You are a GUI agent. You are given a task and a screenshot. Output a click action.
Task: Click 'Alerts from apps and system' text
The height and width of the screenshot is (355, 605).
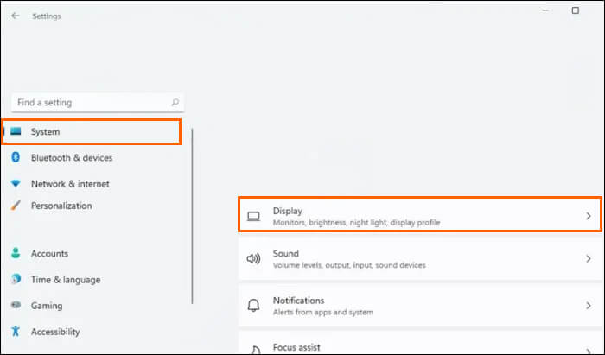coord(323,312)
